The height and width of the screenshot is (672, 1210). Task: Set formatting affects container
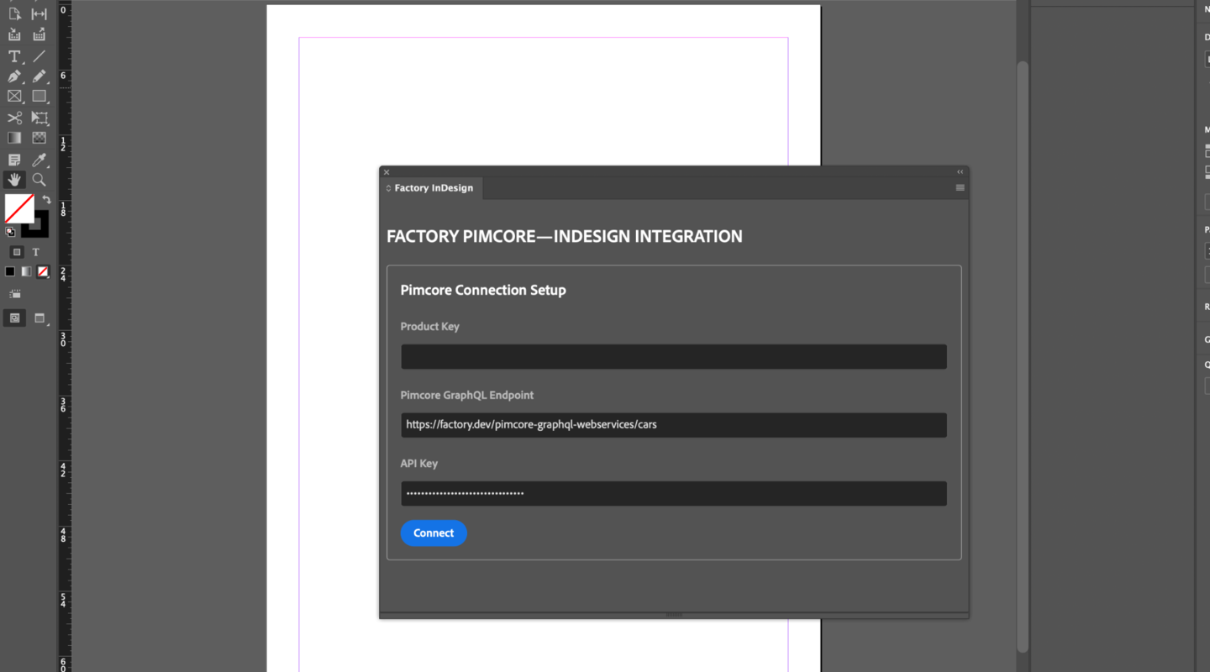click(x=17, y=252)
